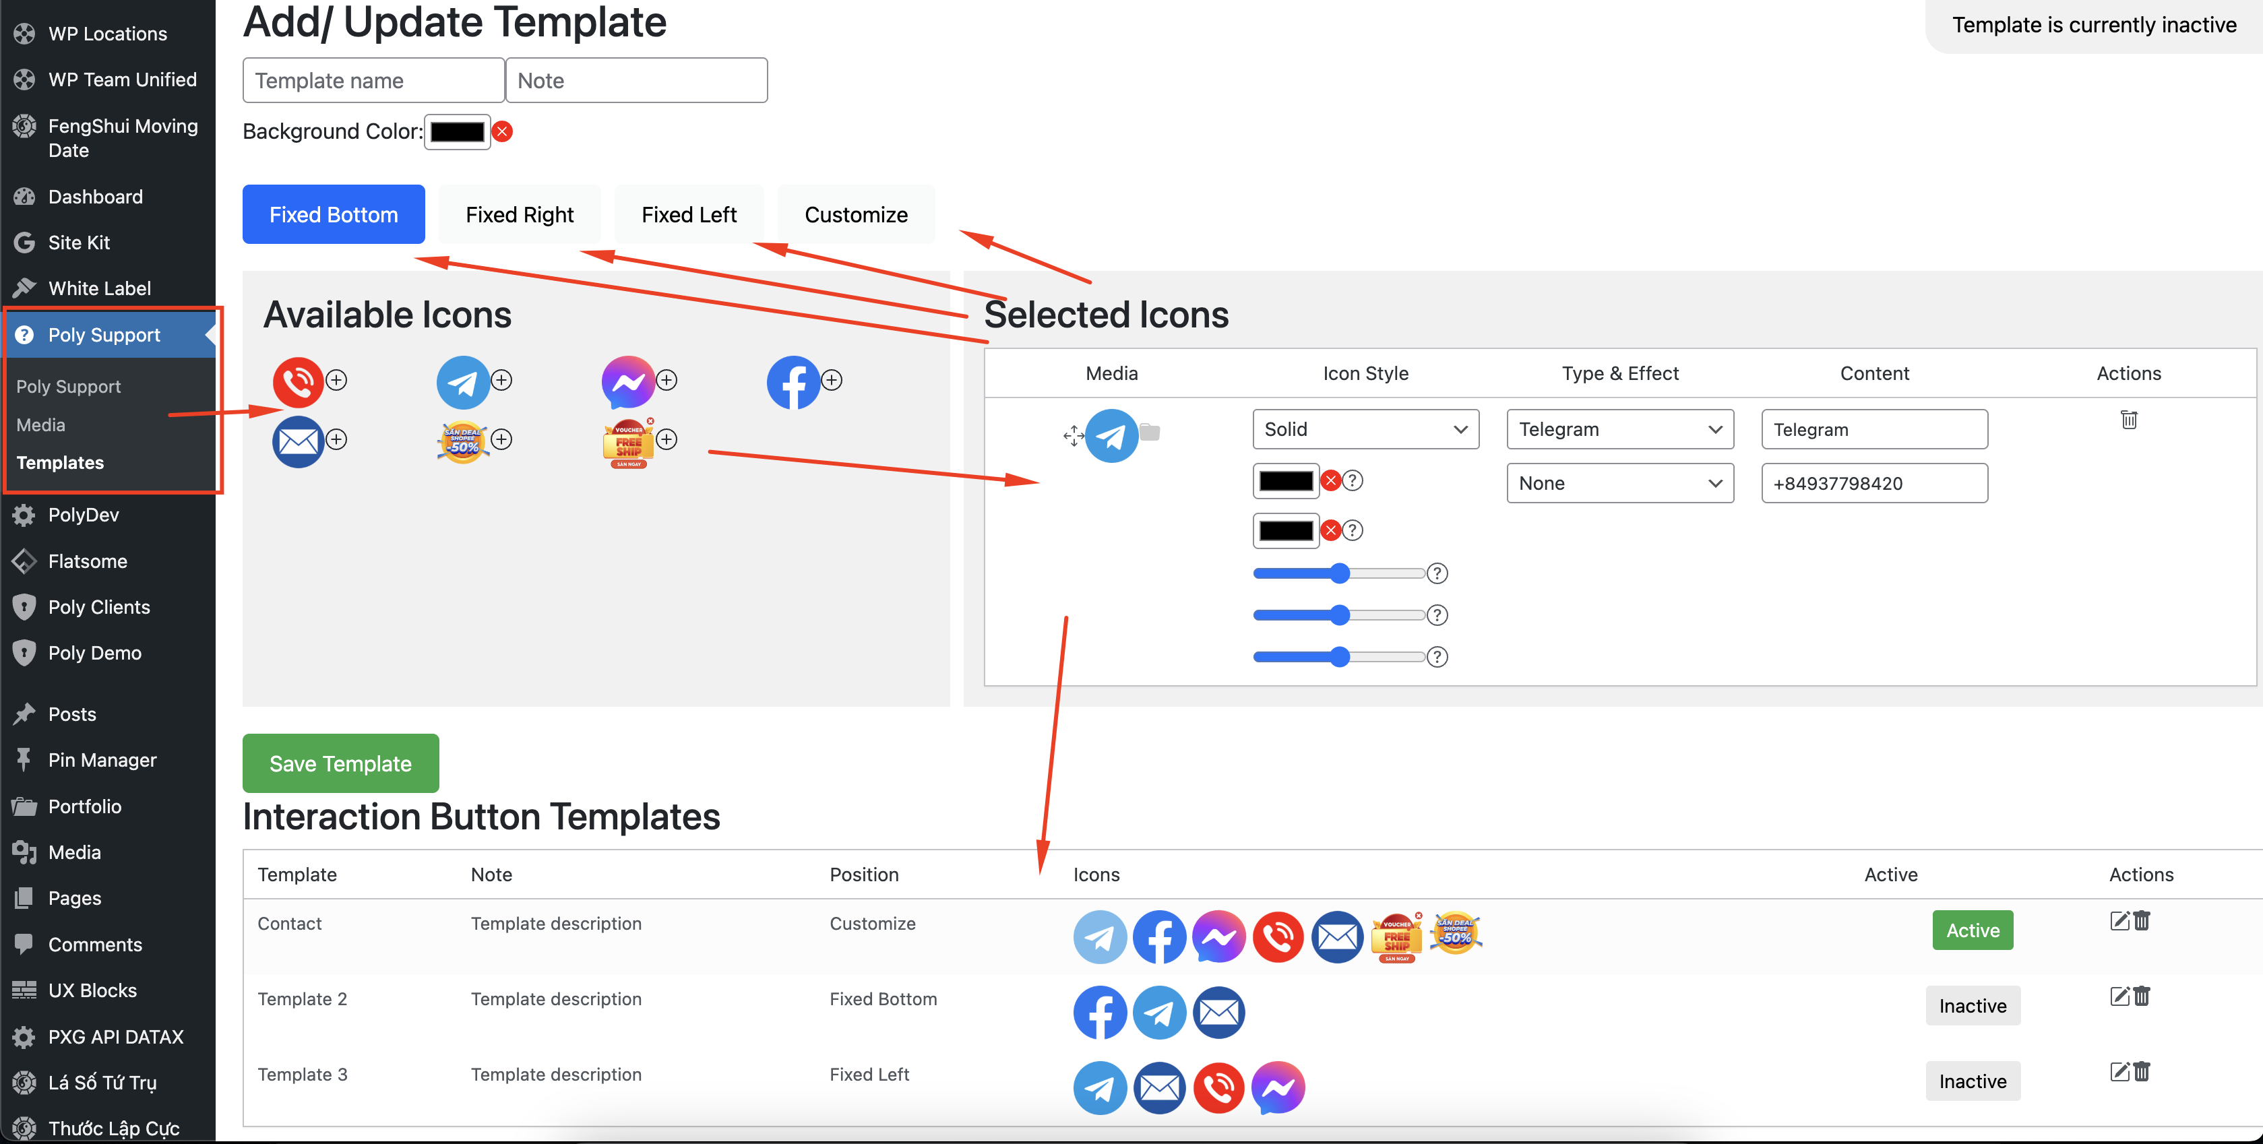Add the Facebook icon from available icons
This screenshot has height=1144, width=2263.
pos(832,380)
